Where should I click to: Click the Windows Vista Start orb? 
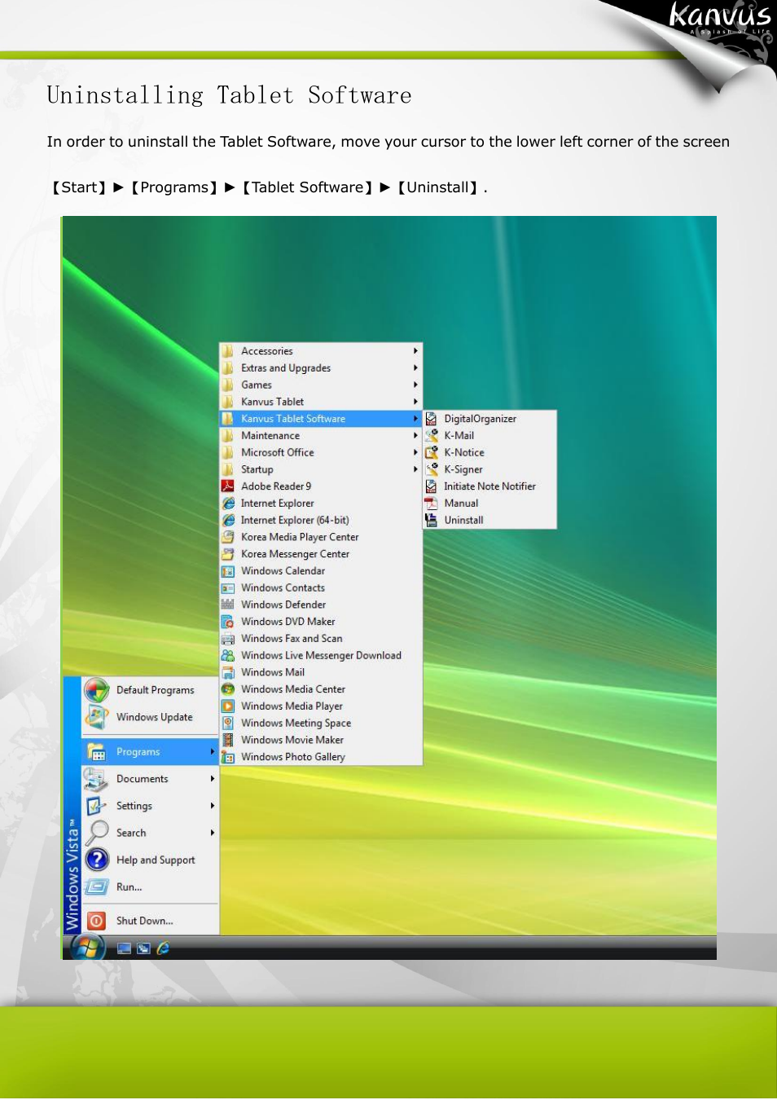coord(88,947)
